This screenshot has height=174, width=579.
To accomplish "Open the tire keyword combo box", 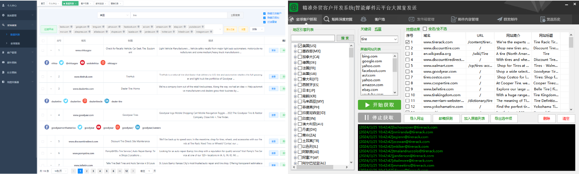I will coord(379,39).
